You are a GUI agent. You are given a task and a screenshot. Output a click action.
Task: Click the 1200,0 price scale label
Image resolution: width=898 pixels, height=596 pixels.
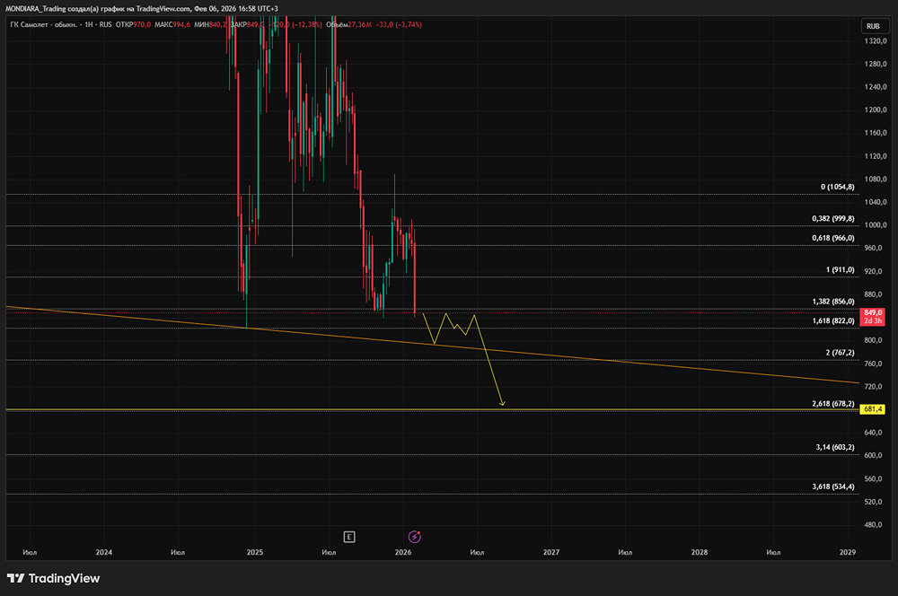click(876, 110)
